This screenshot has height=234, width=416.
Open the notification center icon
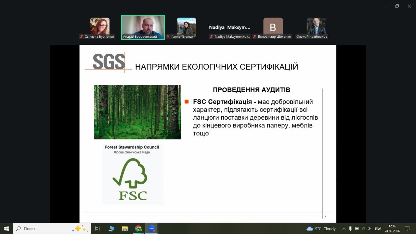click(x=407, y=228)
